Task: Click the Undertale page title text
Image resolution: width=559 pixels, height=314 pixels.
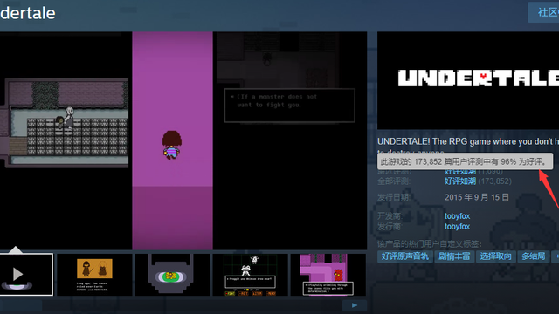Action: pyautogui.click(x=27, y=14)
